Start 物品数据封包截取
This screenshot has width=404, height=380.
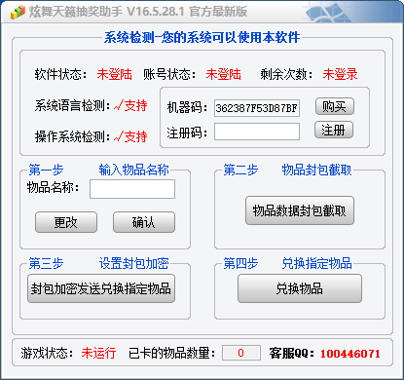pos(300,210)
